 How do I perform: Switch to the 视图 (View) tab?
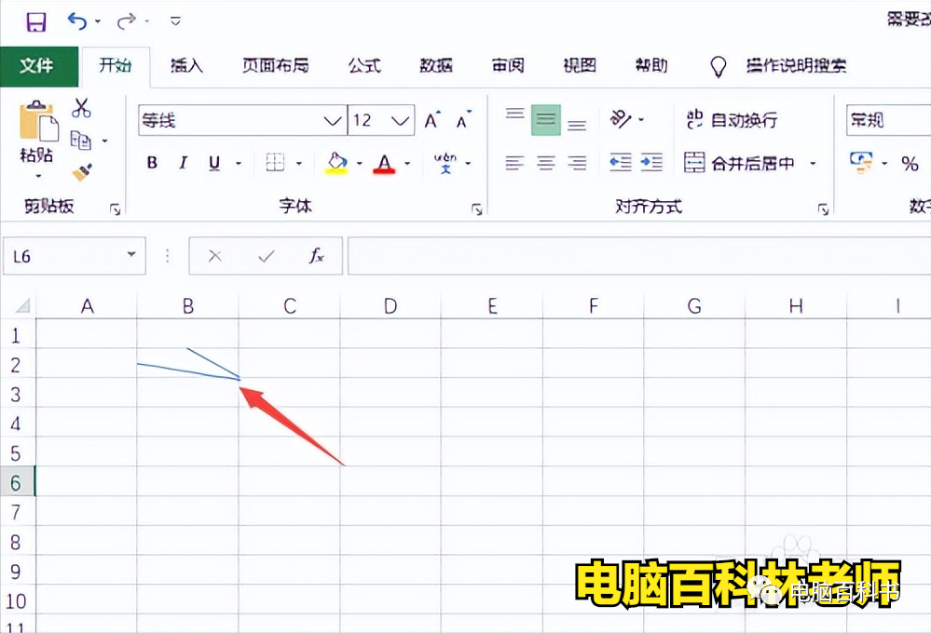[580, 65]
